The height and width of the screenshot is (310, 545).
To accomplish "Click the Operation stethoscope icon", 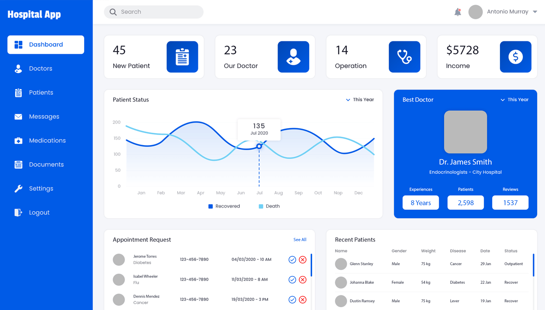I will click(404, 57).
